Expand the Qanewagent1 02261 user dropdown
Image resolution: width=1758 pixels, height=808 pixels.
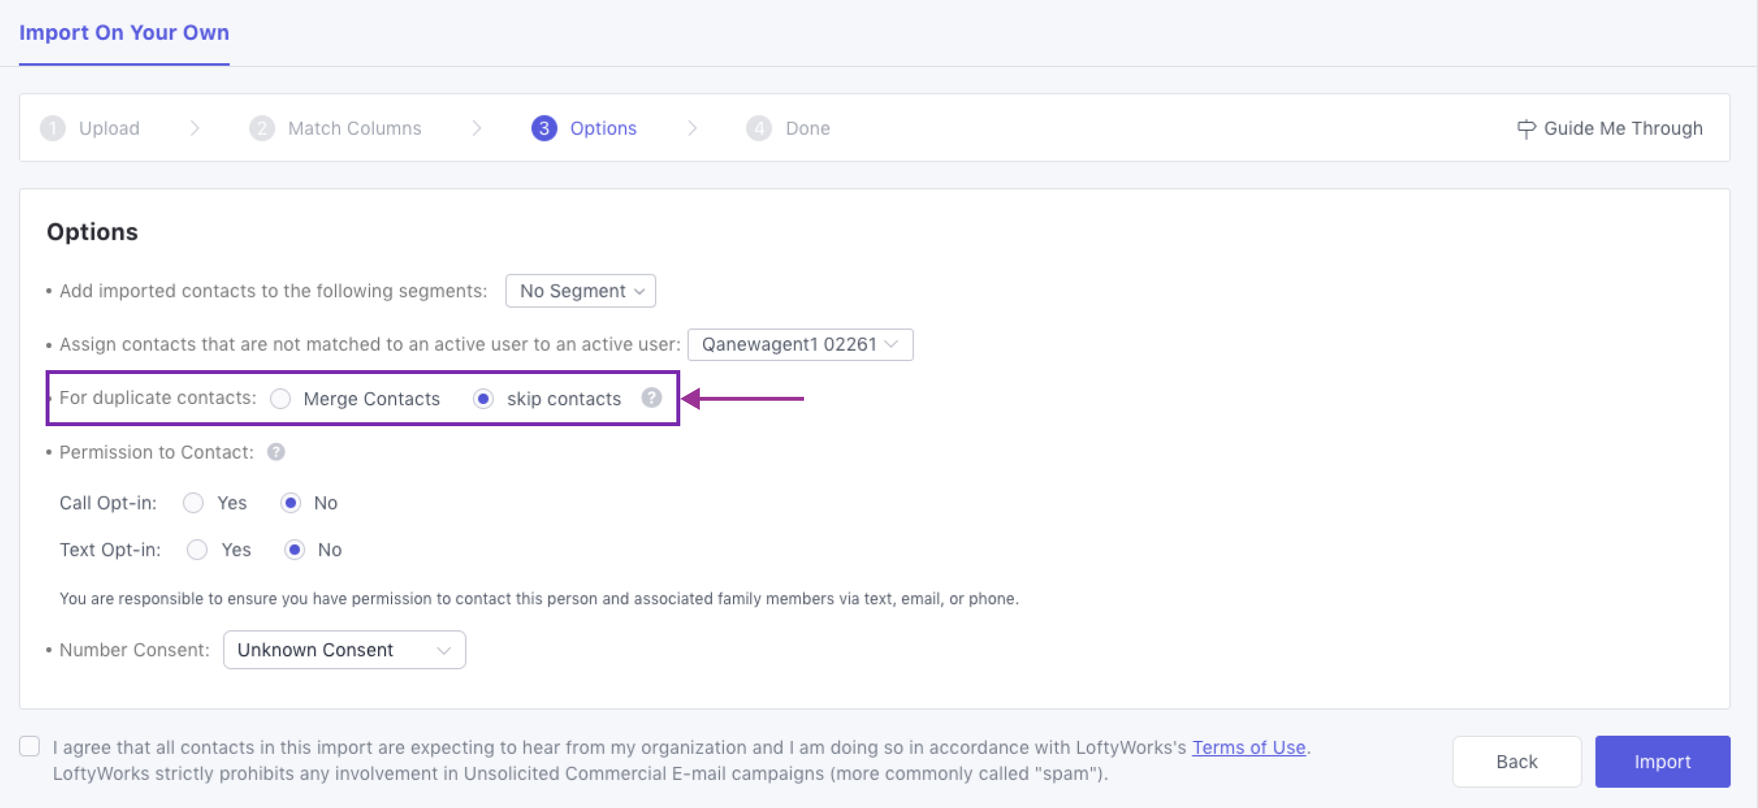coord(800,344)
